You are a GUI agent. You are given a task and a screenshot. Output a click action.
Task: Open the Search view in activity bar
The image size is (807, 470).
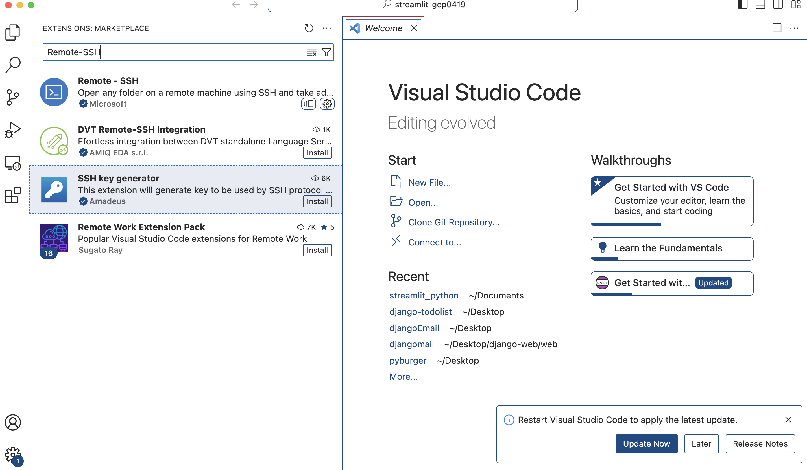pos(13,65)
